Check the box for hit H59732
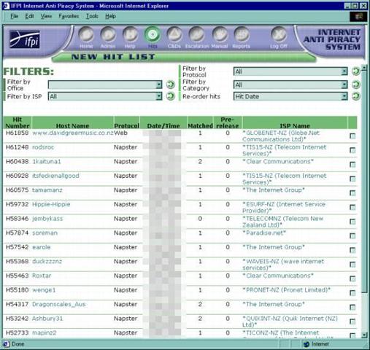Screen dimensions: 370x350 click(x=352, y=207)
